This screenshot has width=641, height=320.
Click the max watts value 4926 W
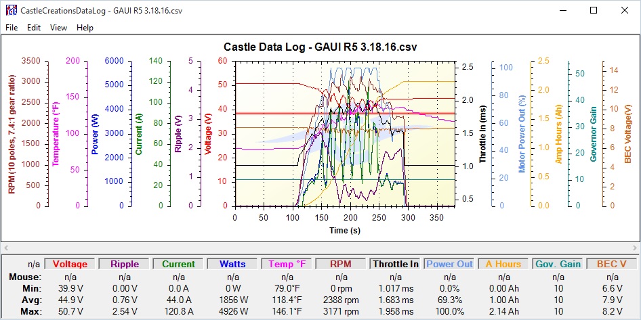(232, 311)
